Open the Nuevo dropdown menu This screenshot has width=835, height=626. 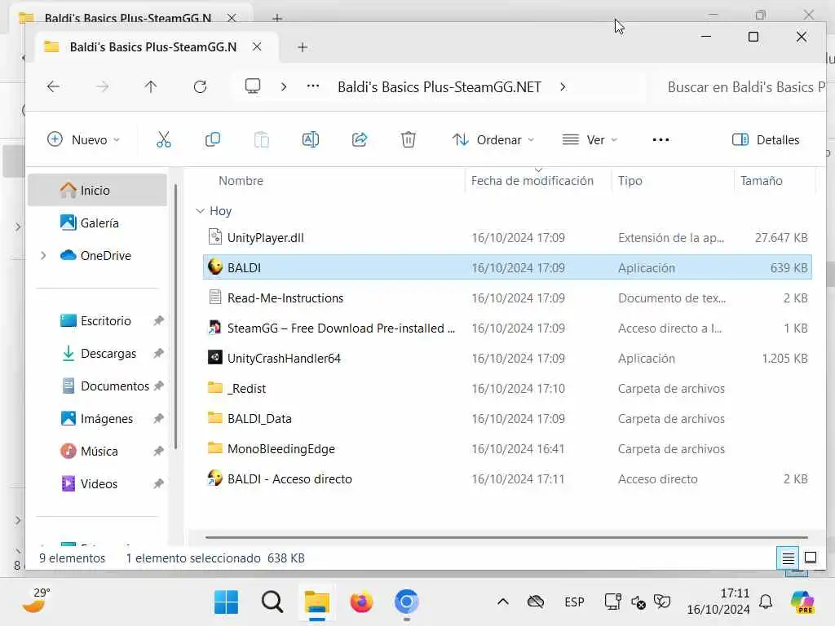coord(84,139)
